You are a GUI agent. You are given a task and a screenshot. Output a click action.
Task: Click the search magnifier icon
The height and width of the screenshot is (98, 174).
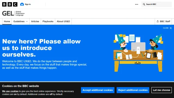click(x=144, y=4)
